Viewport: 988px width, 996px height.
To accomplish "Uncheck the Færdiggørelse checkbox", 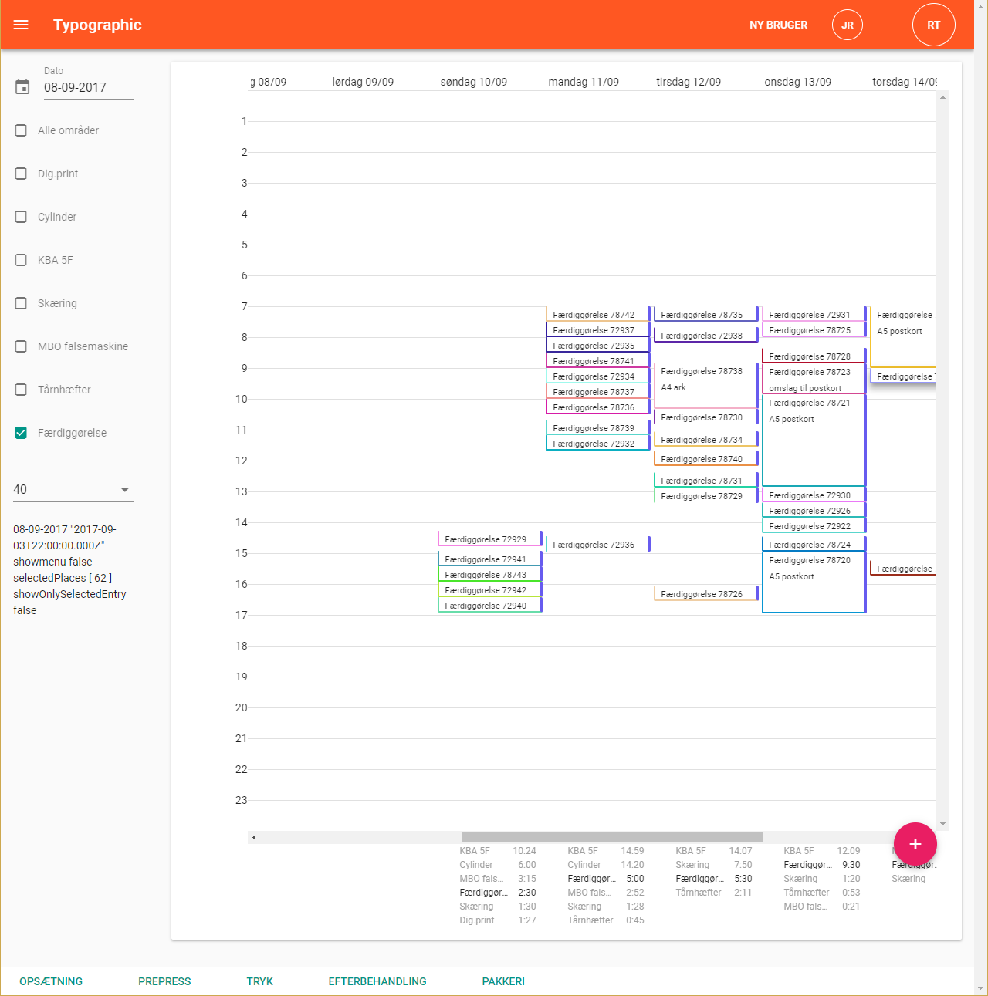I will (x=22, y=433).
